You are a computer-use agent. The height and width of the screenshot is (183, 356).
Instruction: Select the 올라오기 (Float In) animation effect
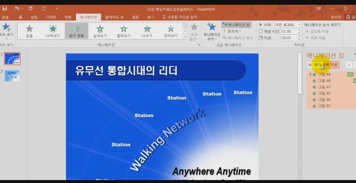tap(124, 31)
